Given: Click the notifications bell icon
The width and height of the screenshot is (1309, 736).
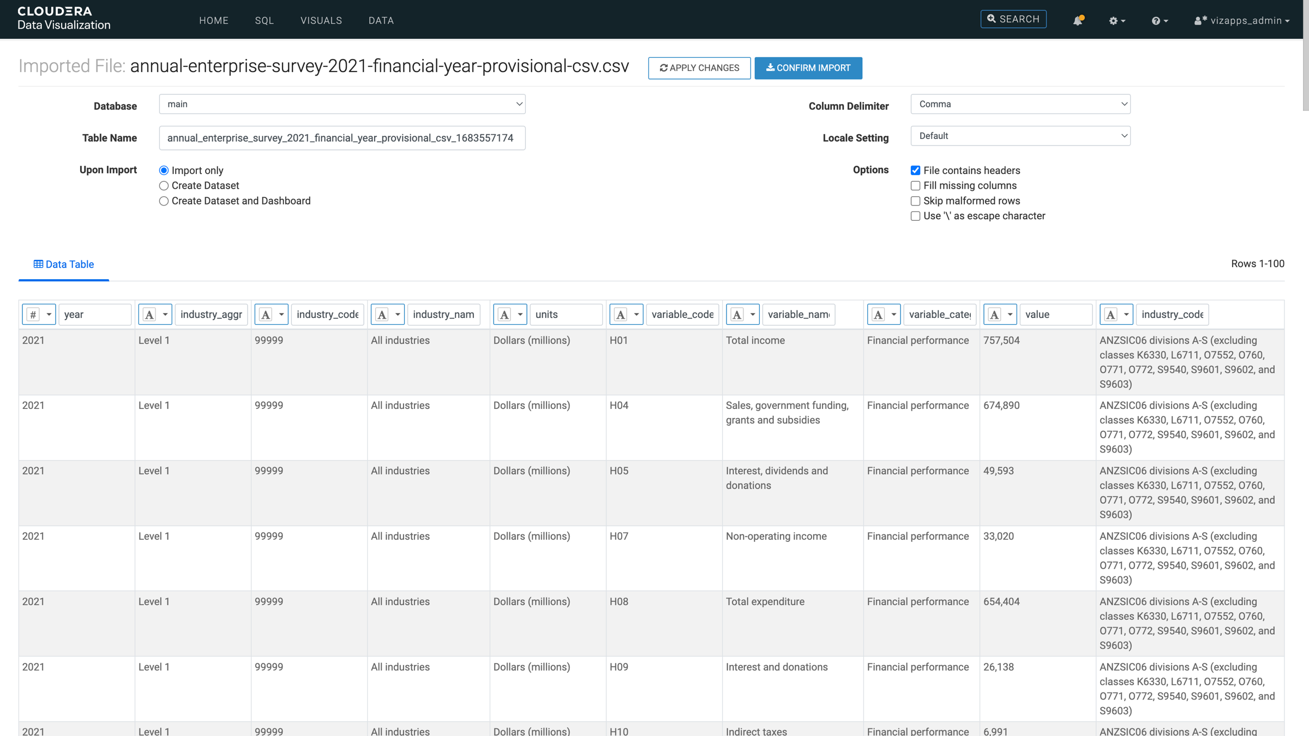Looking at the screenshot, I should tap(1077, 21).
